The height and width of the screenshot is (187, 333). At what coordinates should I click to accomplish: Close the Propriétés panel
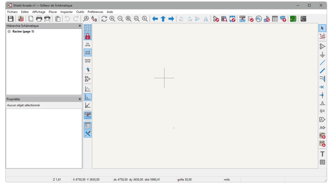tap(80, 99)
